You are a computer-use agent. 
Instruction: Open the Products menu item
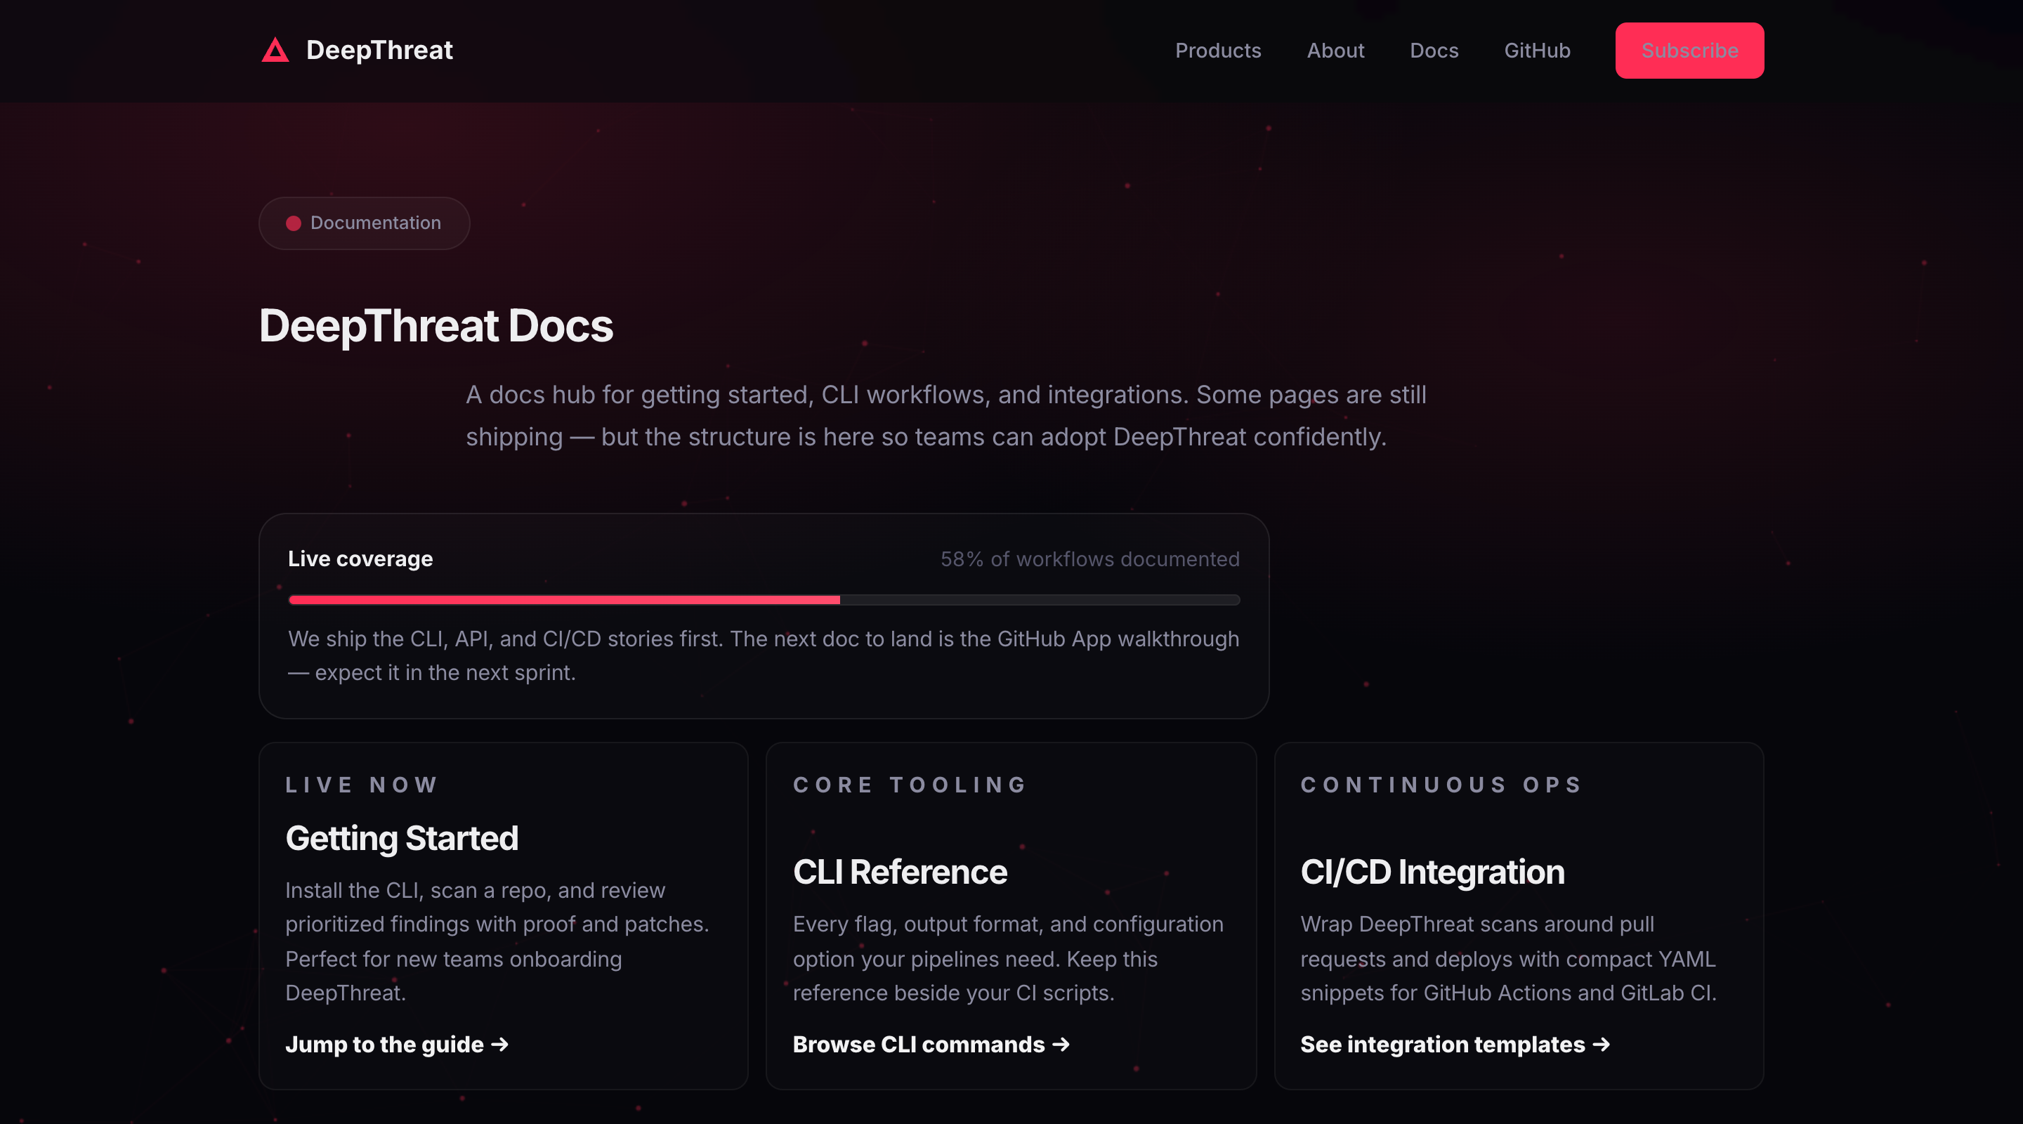click(x=1217, y=51)
